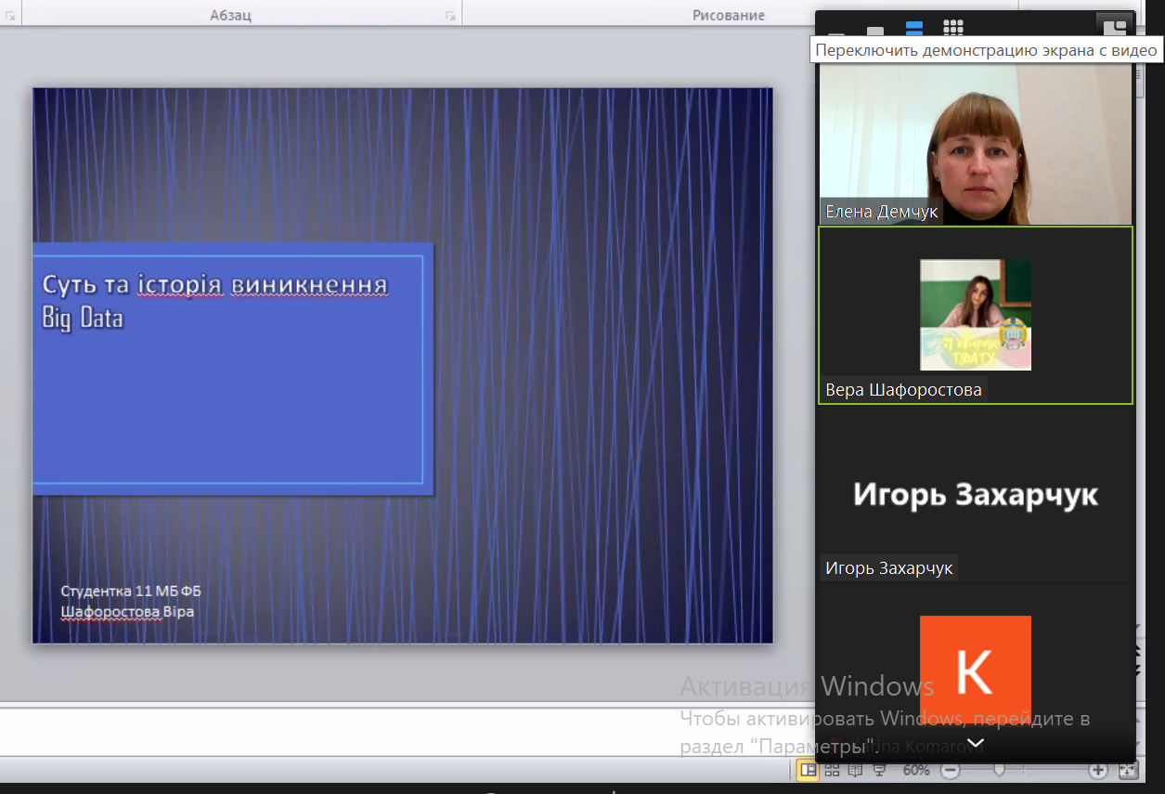Fit slide to current window
Image resolution: width=1165 pixels, height=794 pixels.
click(1128, 770)
